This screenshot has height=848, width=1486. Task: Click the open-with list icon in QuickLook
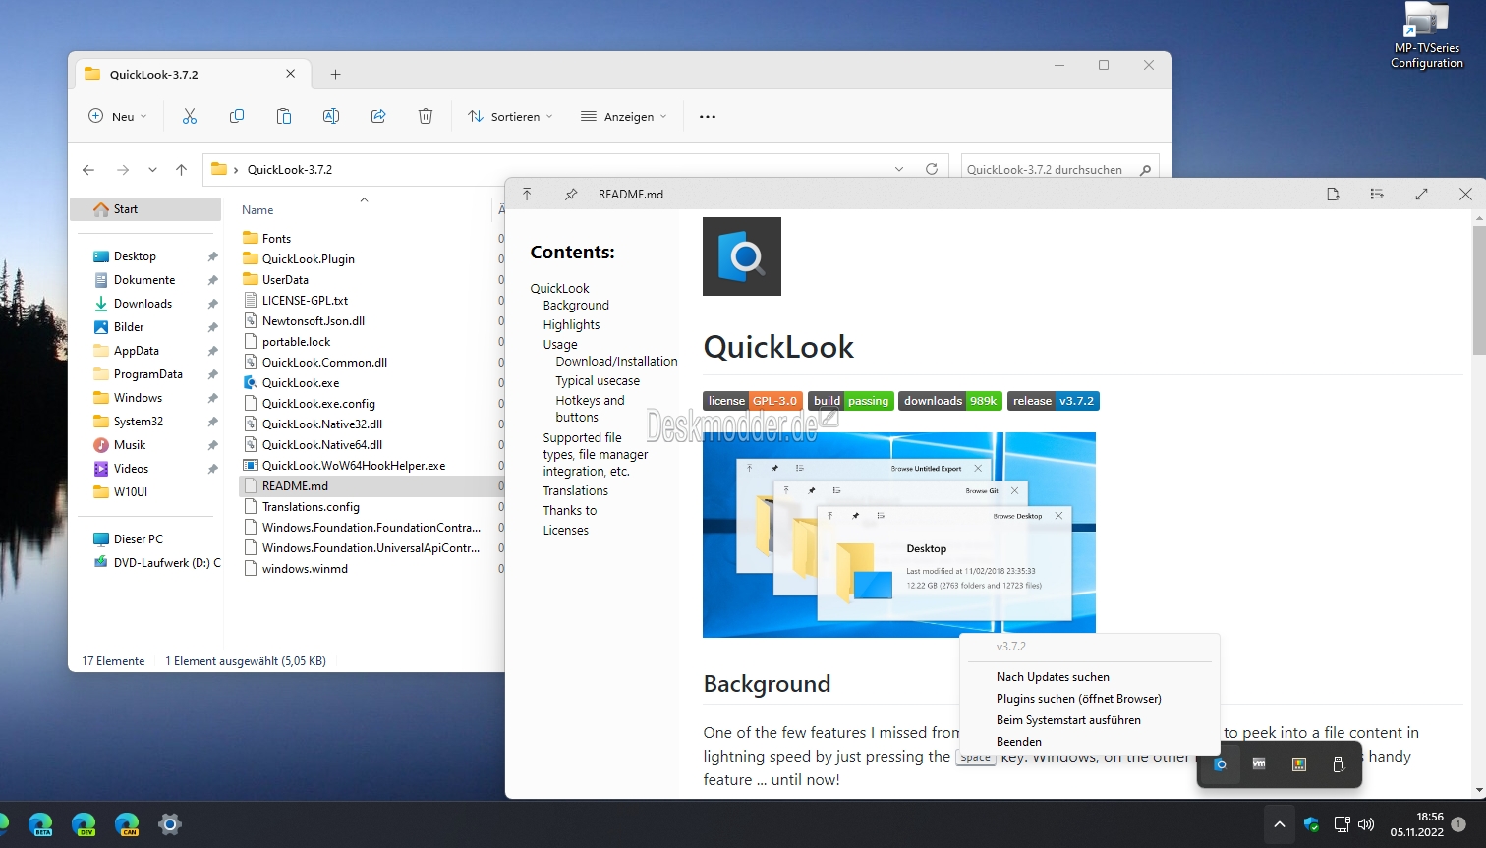(1377, 195)
